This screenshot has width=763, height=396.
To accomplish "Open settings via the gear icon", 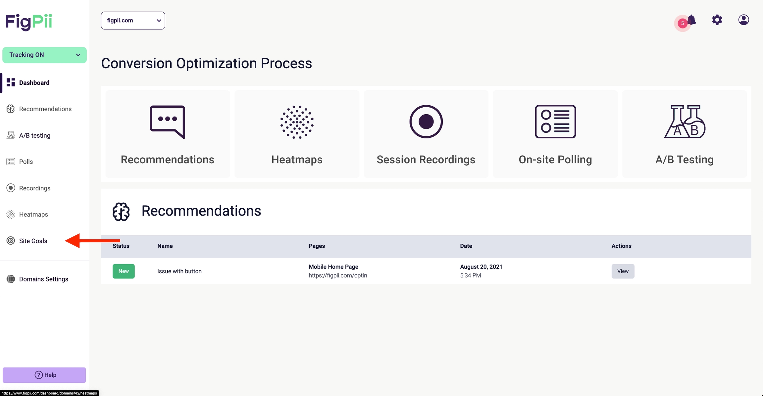I will coord(717,20).
